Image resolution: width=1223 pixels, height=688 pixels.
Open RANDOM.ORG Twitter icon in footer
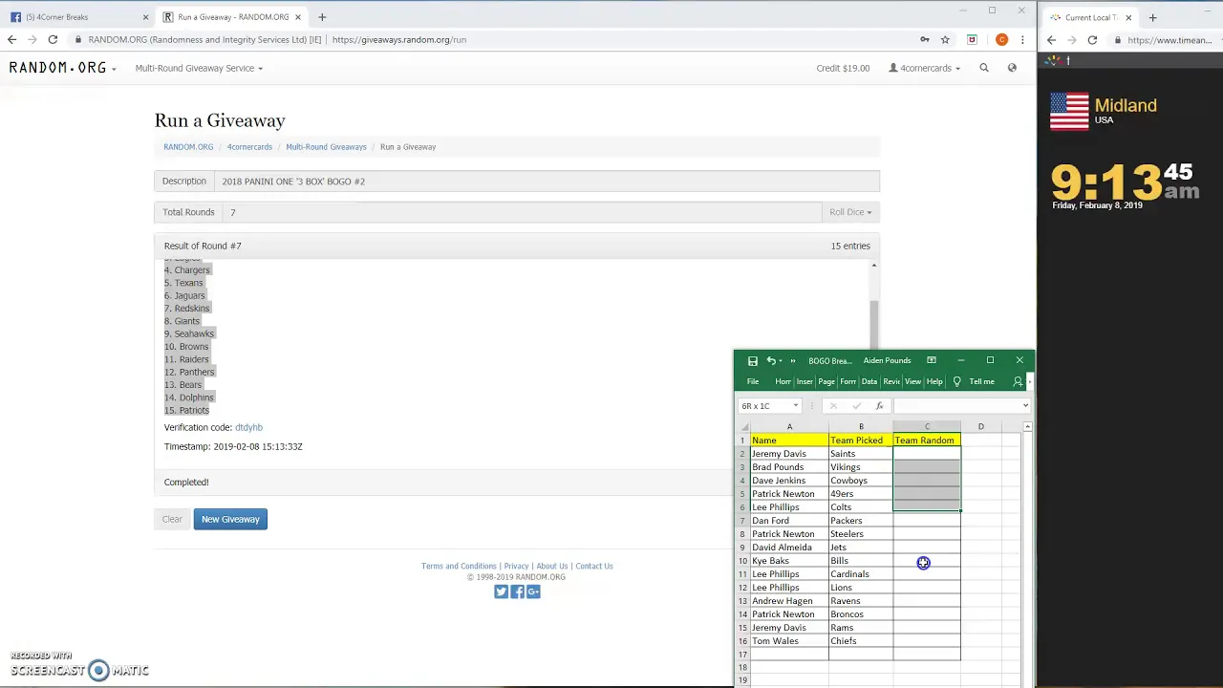(501, 591)
